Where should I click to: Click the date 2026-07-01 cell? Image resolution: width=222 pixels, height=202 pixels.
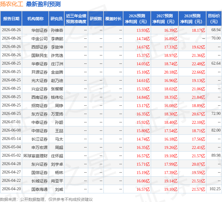11,122
